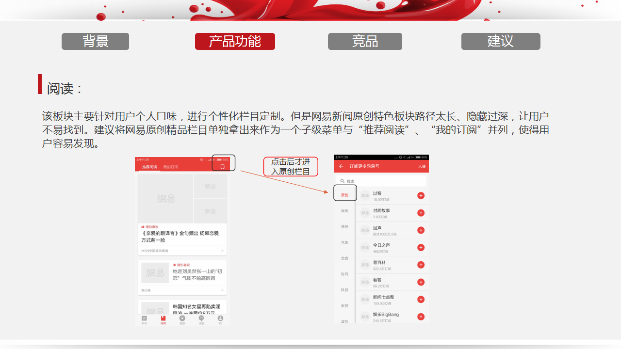Tap the 阅读 bottom navigation icon
This screenshot has height=349, width=621.
(163, 320)
